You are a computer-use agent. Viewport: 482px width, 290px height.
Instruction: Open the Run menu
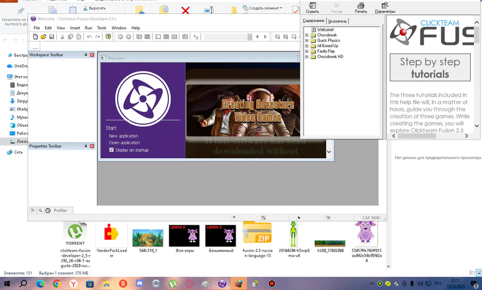point(88,28)
